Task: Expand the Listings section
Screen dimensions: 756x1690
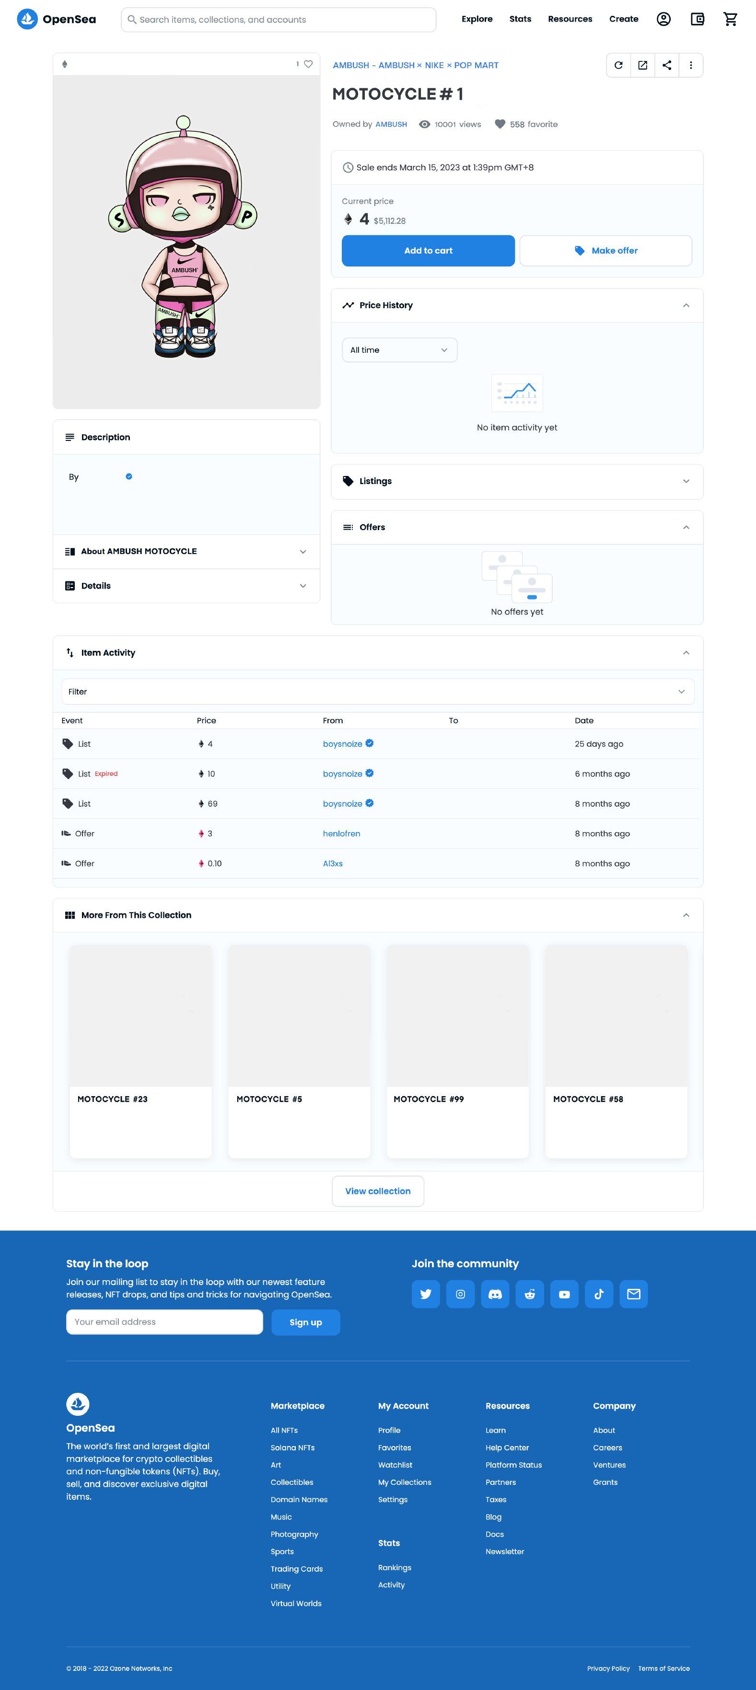Action: pyautogui.click(x=686, y=481)
